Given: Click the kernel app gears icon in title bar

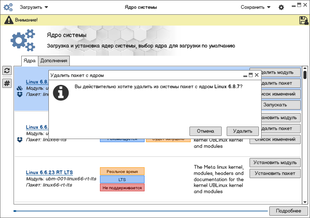Looking at the screenshot, I should pos(8,7).
